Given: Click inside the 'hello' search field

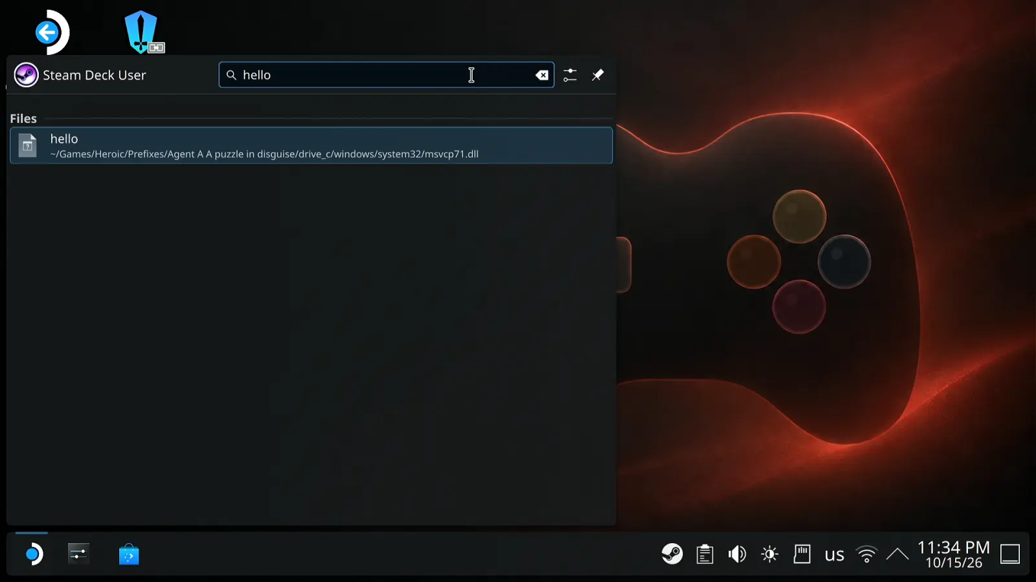Looking at the screenshot, I should [x=387, y=75].
